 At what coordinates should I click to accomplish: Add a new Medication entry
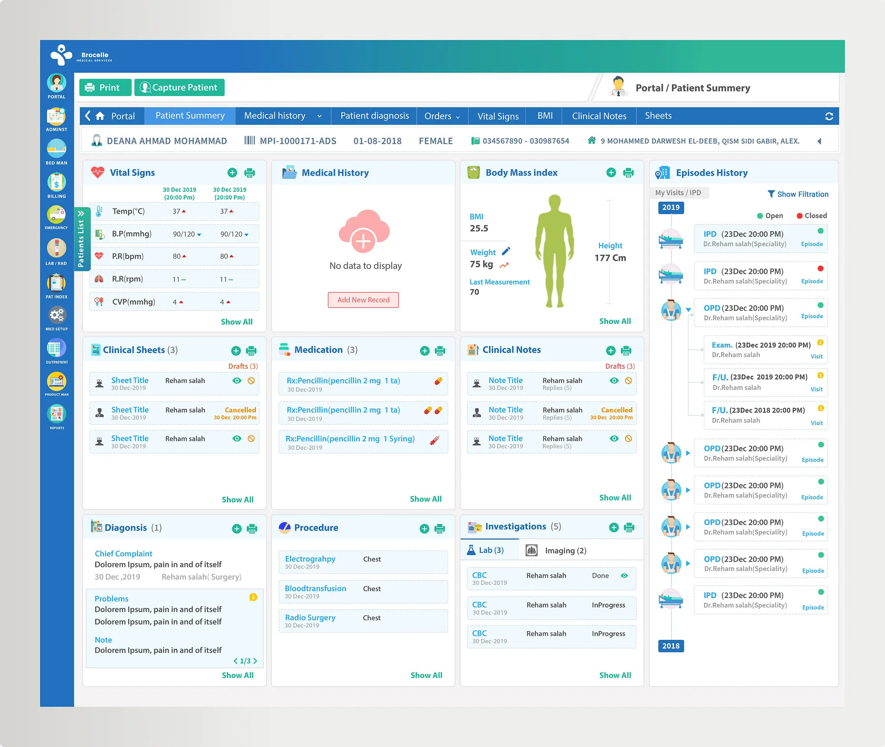[x=424, y=350]
